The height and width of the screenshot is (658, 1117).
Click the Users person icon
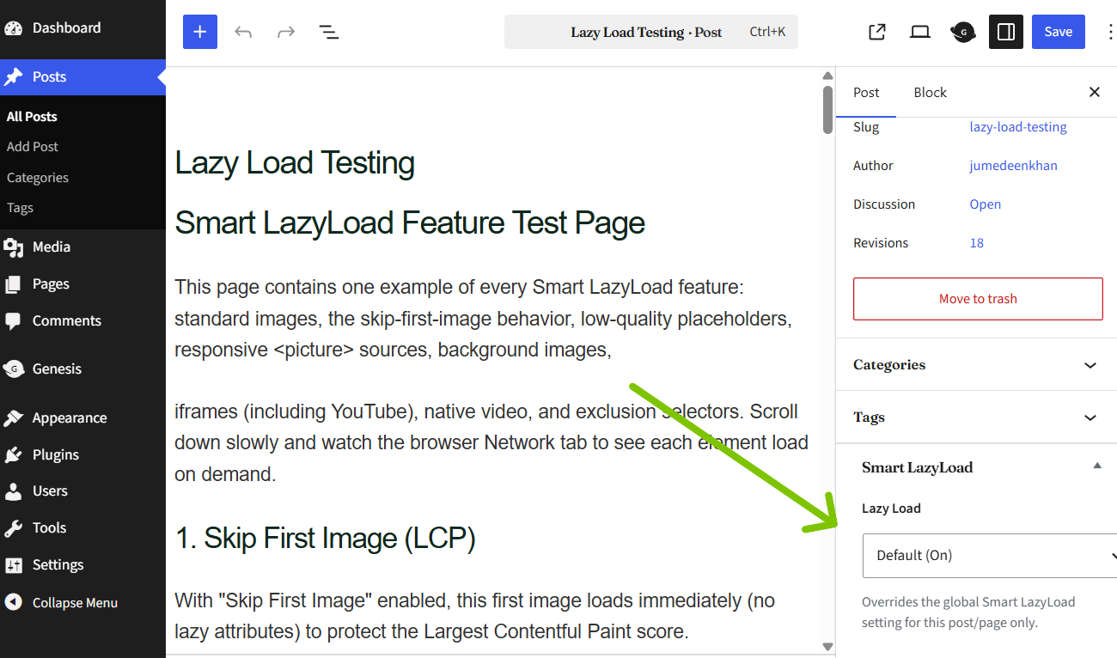point(13,491)
